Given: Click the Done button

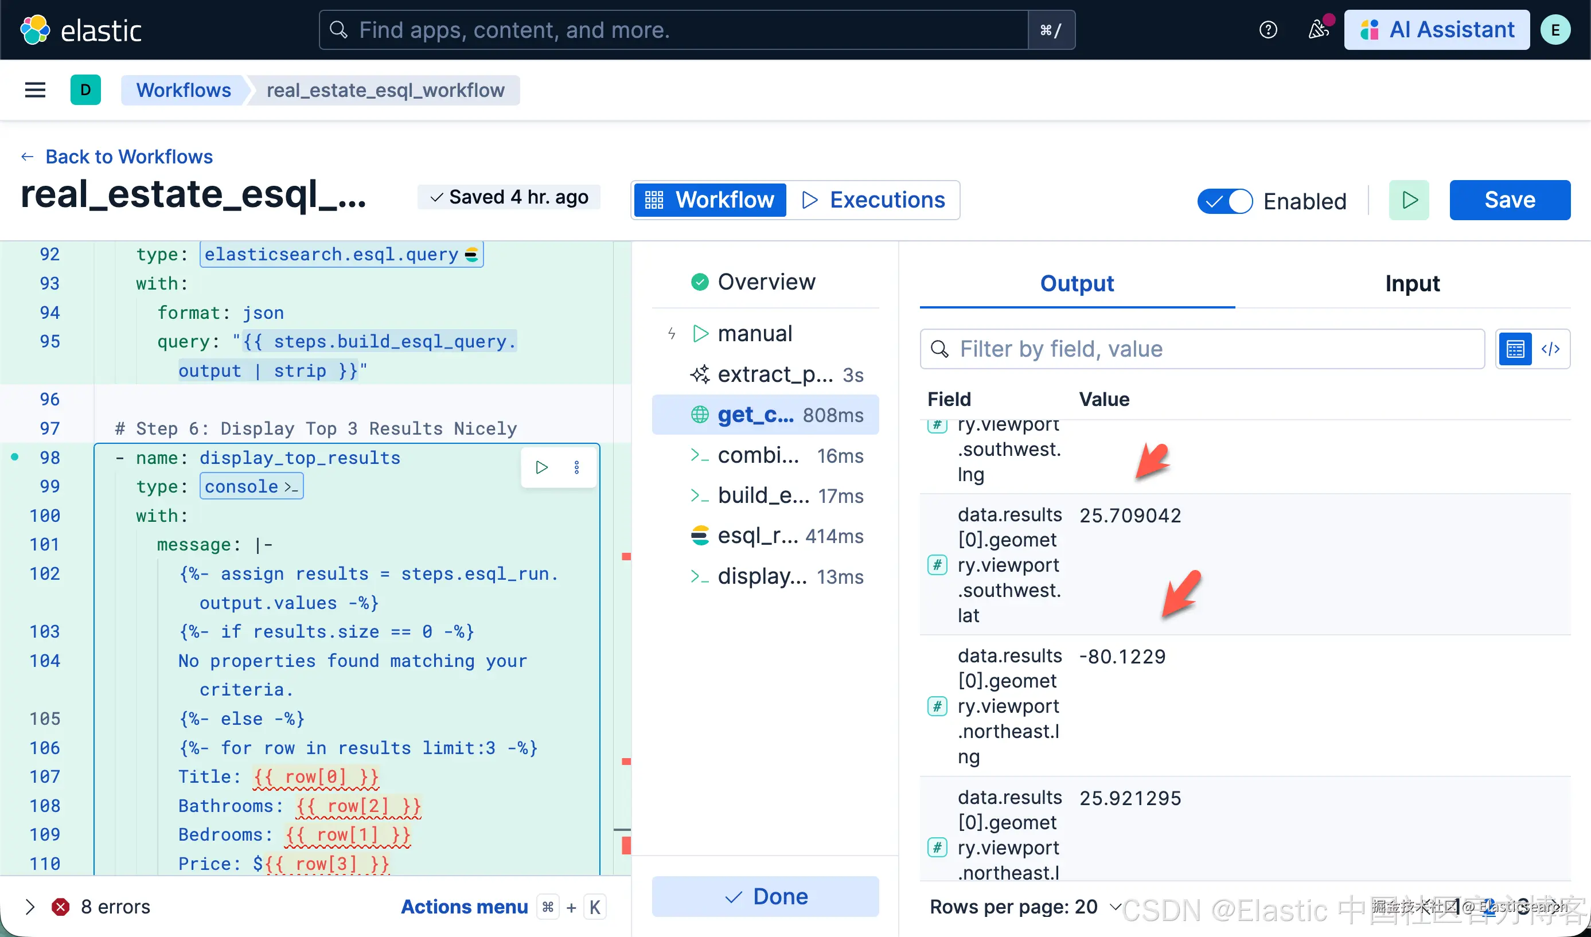Looking at the screenshot, I should tap(765, 897).
